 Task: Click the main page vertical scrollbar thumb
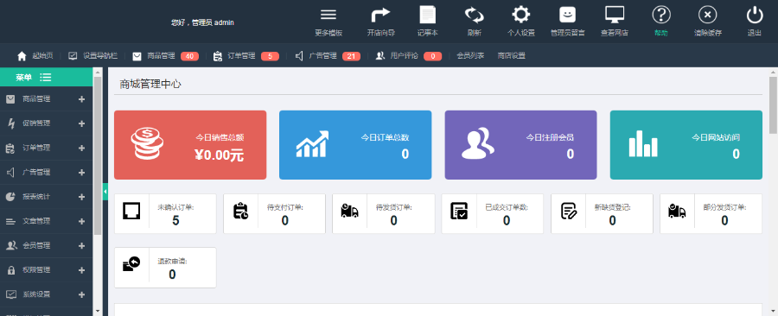[x=773, y=105]
